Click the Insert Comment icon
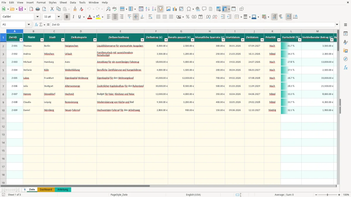This screenshot has width=351, height=197. pos(204,9)
